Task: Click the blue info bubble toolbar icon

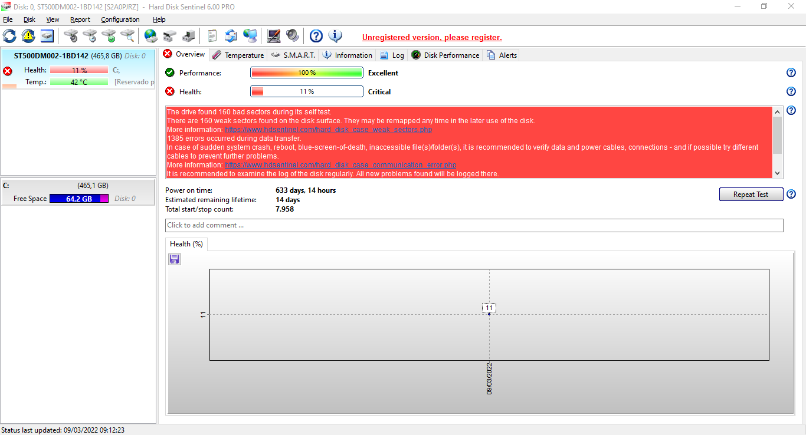Action: [x=335, y=36]
